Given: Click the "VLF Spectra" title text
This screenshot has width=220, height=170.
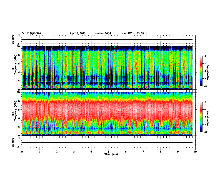Looking at the screenshot, I should click(x=31, y=33).
